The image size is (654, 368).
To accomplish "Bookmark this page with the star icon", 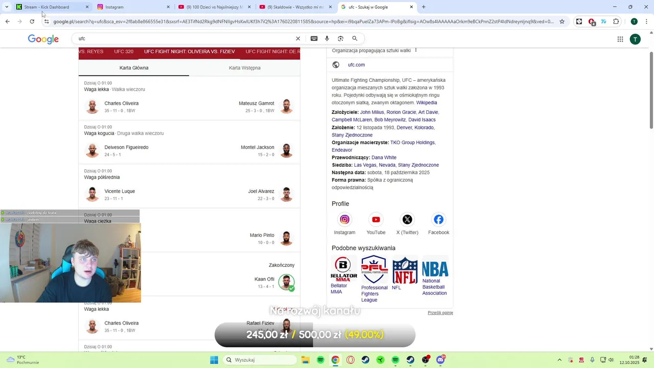I will (x=562, y=21).
